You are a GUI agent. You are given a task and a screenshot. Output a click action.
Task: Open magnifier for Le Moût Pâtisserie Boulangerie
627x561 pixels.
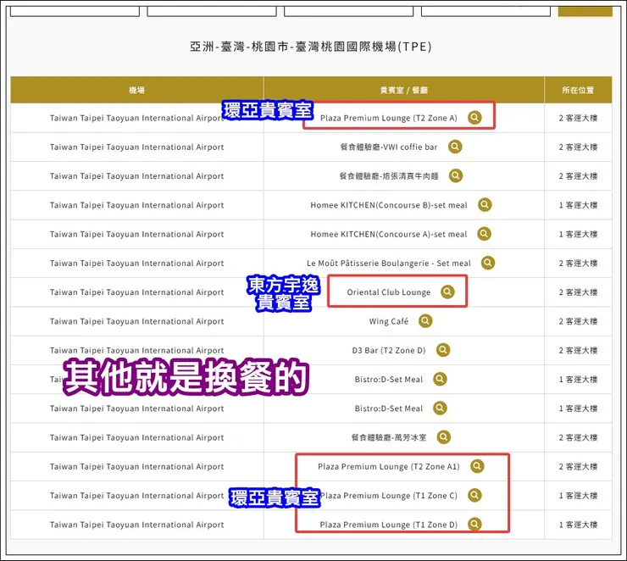488,263
